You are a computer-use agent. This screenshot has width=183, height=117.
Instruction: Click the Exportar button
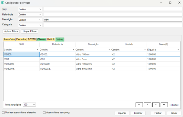point(138,113)
